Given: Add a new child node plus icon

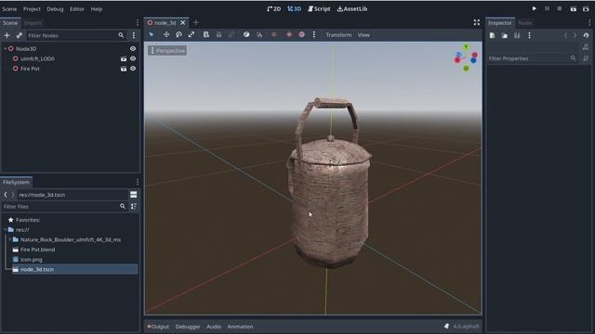Looking at the screenshot, I should click(x=7, y=35).
